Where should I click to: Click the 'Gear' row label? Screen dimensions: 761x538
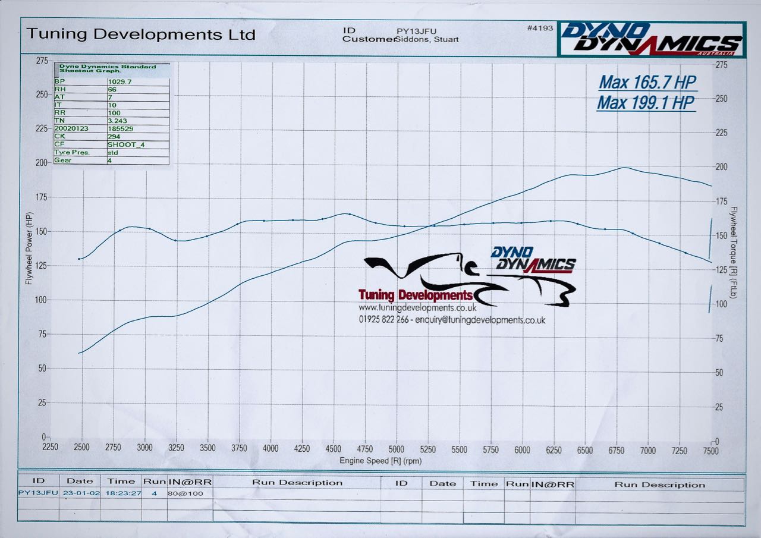[62, 161]
